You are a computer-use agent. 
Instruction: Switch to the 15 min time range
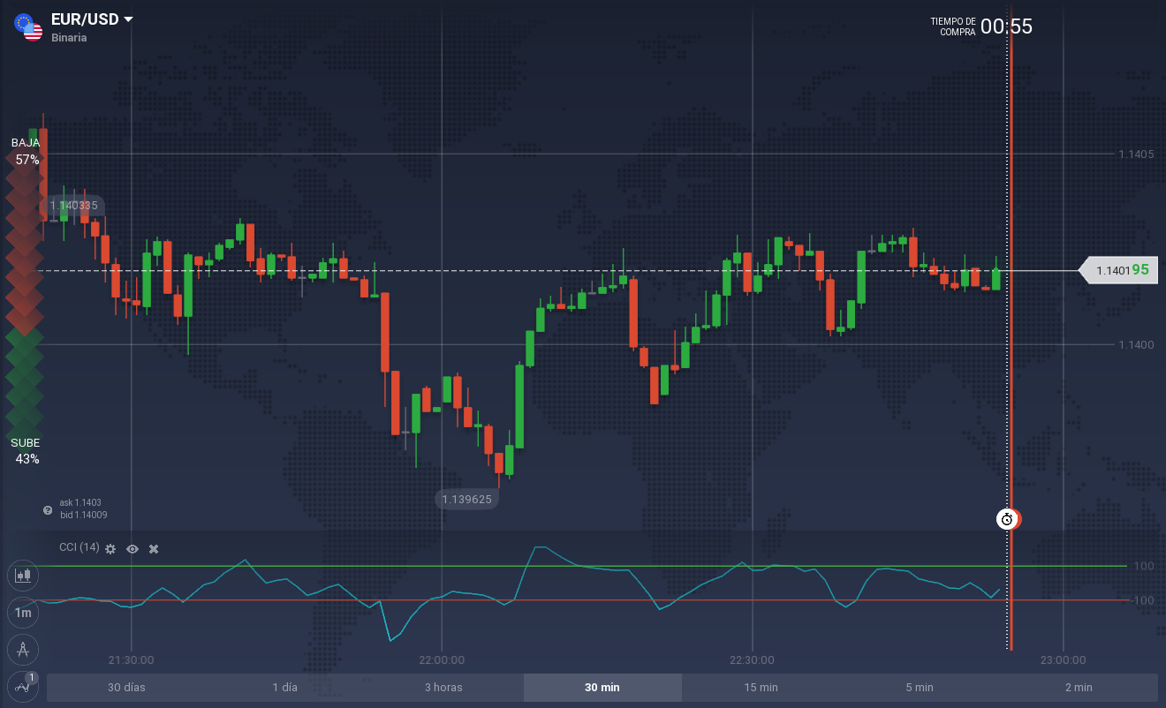[x=761, y=688]
